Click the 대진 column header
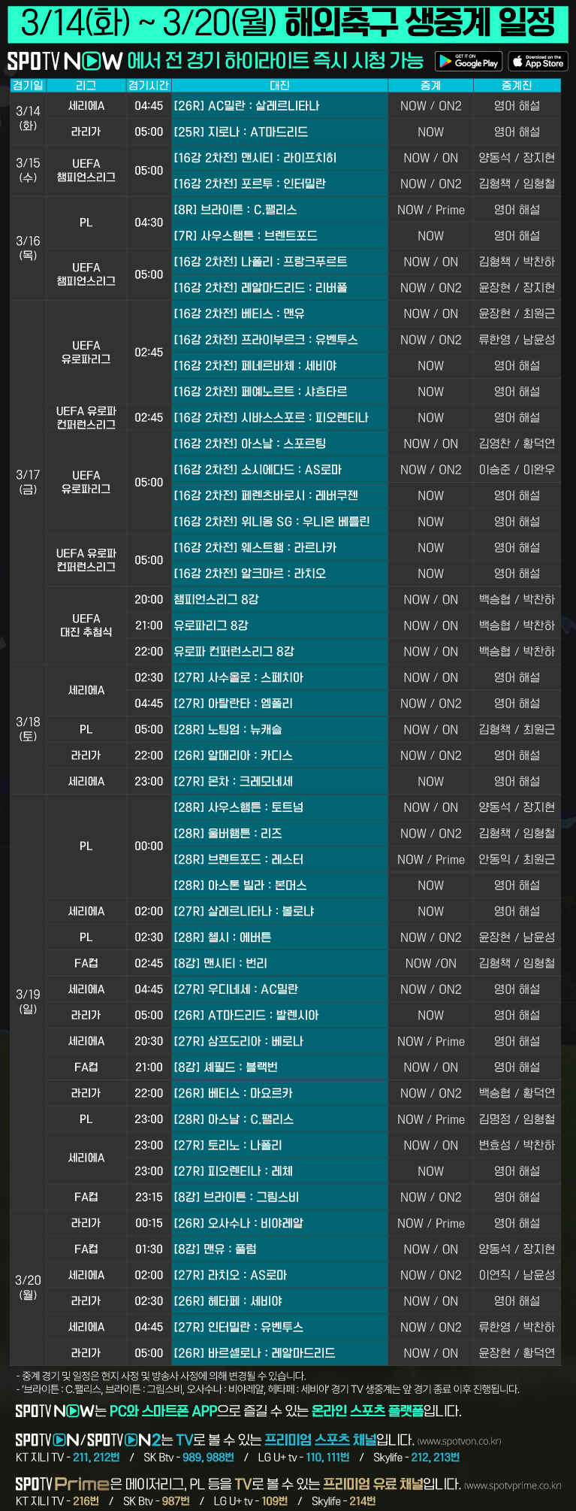 [x=279, y=86]
